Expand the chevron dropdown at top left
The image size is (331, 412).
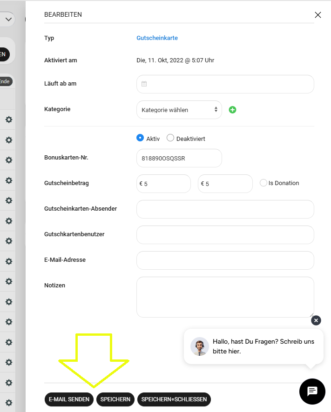pyautogui.click(x=8, y=19)
